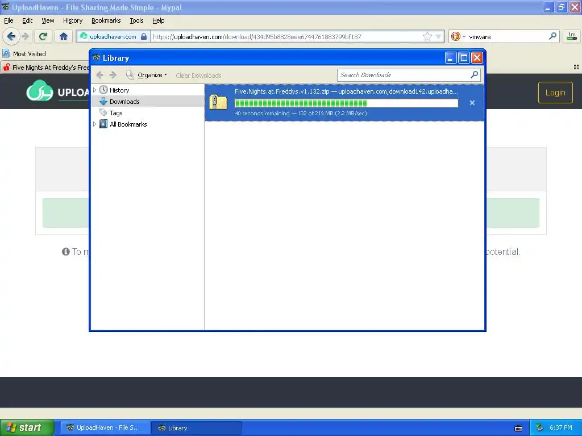The width and height of the screenshot is (582, 436).
Task: Click the browser Forward arrow
Action: pyautogui.click(x=26, y=36)
